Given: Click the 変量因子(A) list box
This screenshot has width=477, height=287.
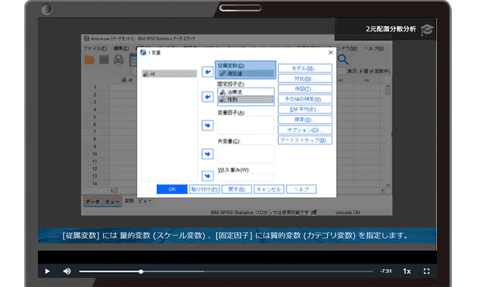Looking at the screenshot, I should pos(246,125).
